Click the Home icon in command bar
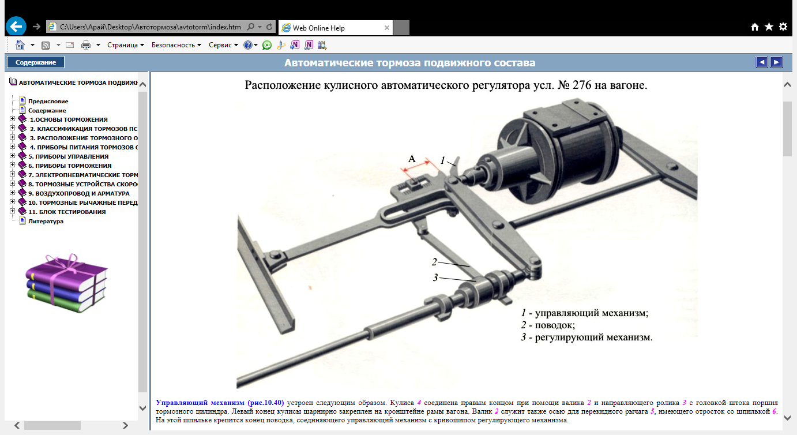797x435 pixels. pyautogui.click(x=20, y=45)
